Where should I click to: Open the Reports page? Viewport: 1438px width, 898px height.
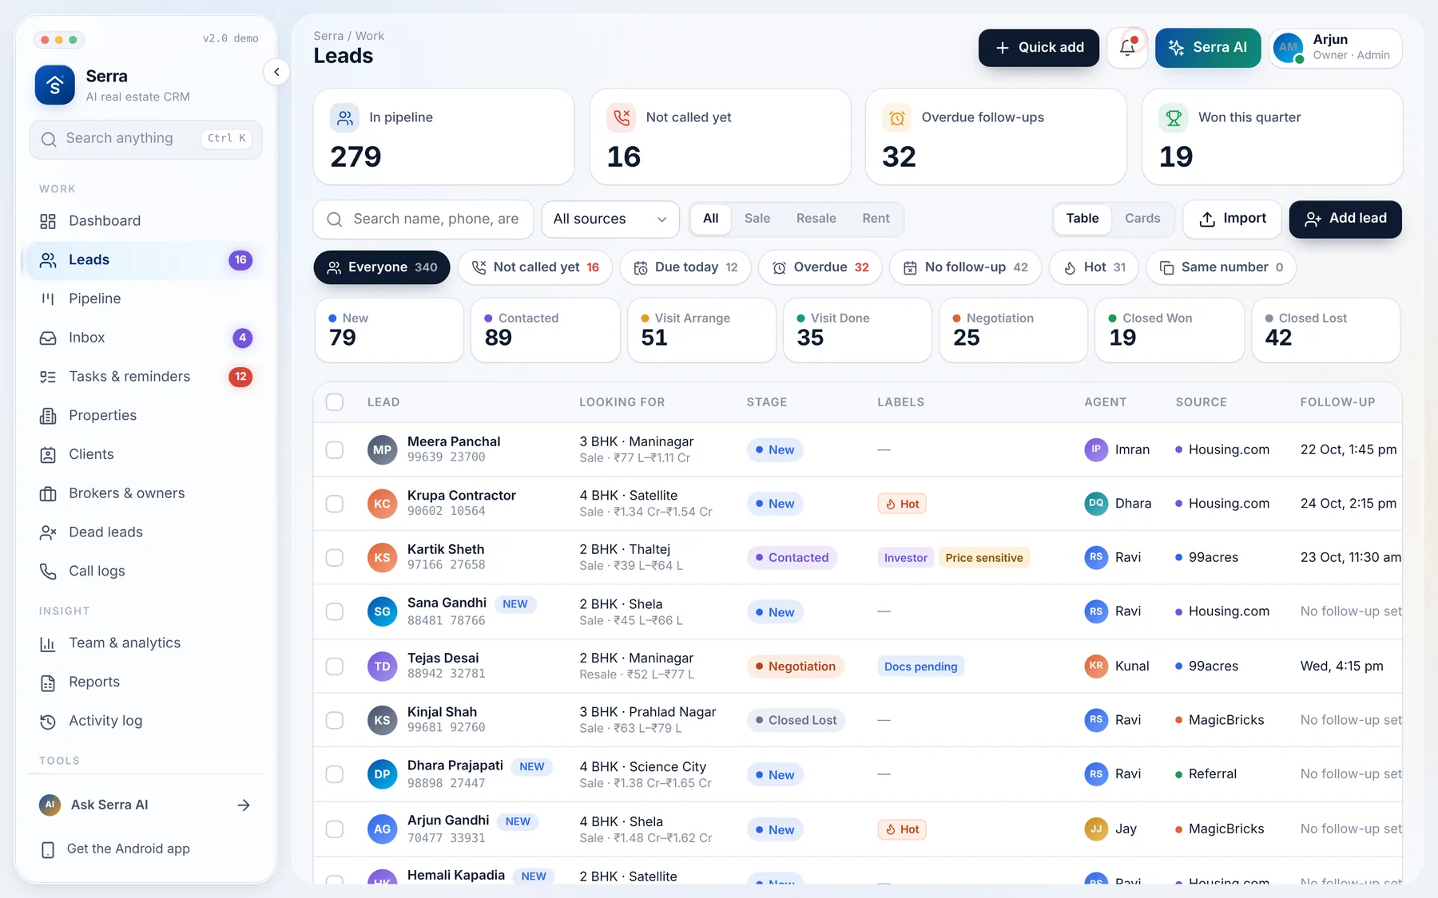coord(145,682)
